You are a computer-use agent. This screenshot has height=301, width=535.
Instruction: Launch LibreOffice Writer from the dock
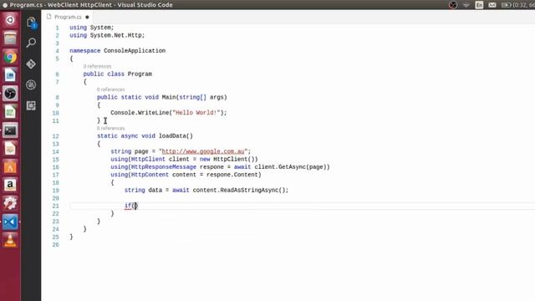10,75
